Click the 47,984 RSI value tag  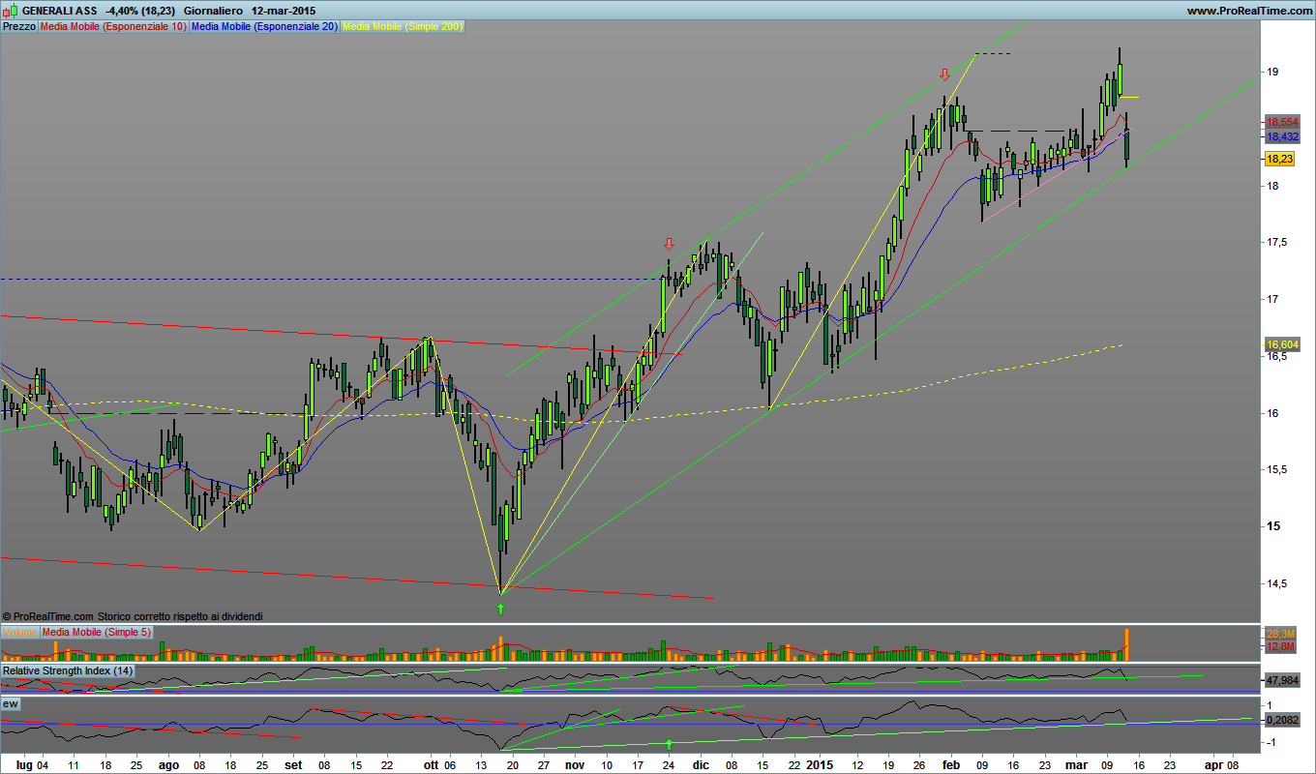1281,680
